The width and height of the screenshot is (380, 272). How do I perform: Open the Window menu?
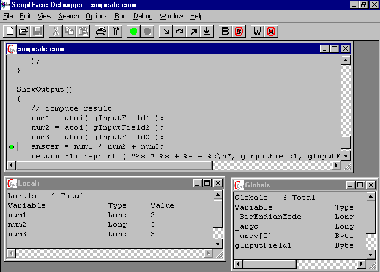(171, 16)
